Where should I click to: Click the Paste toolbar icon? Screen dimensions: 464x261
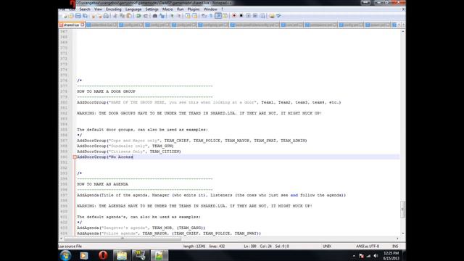pos(129,16)
